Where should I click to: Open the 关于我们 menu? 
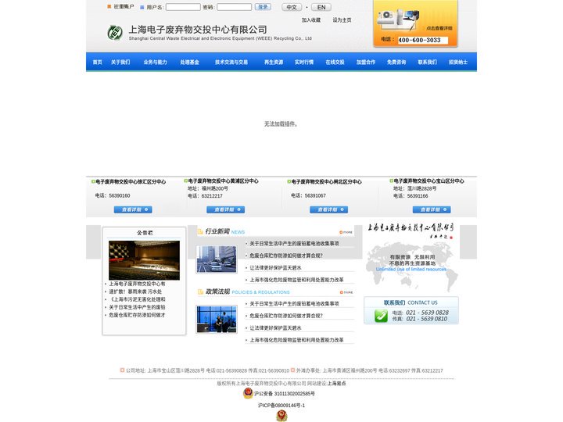[x=120, y=62]
